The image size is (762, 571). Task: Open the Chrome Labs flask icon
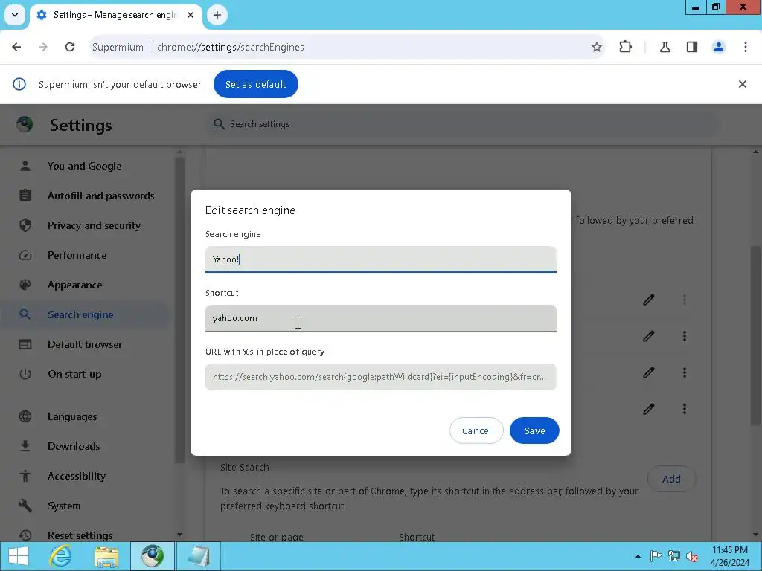pyautogui.click(x=665, y=47)
